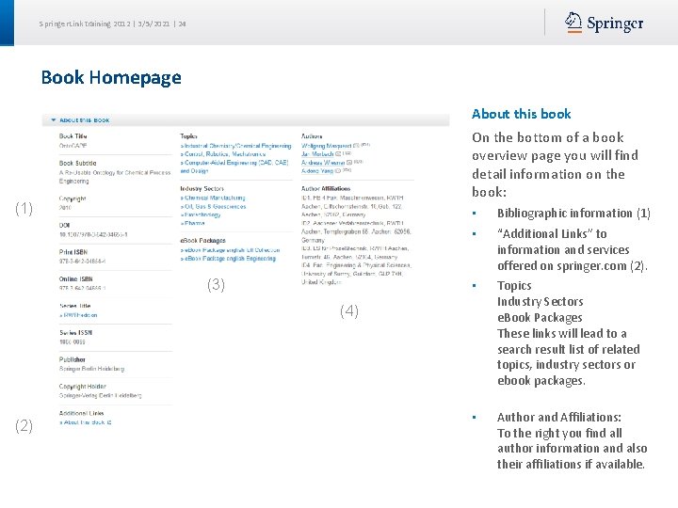This screenshot has width=678, height=508.
Task: Click the Online ISBN number value
Action: pyautogui.click(x=83, y=288)
